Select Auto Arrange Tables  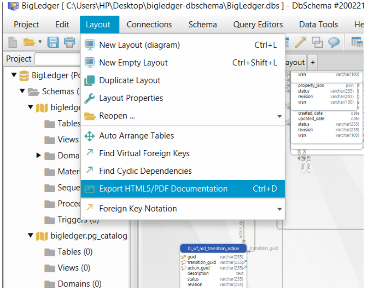(x=183, y=136)
